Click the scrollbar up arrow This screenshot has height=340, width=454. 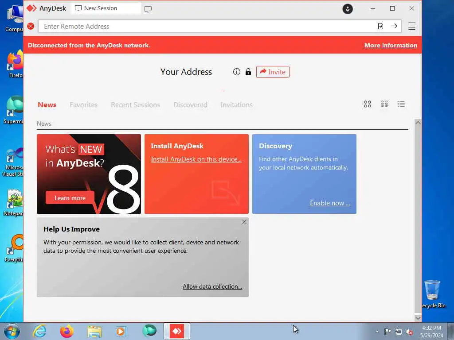pyautogui.click(x=418, y=123)
